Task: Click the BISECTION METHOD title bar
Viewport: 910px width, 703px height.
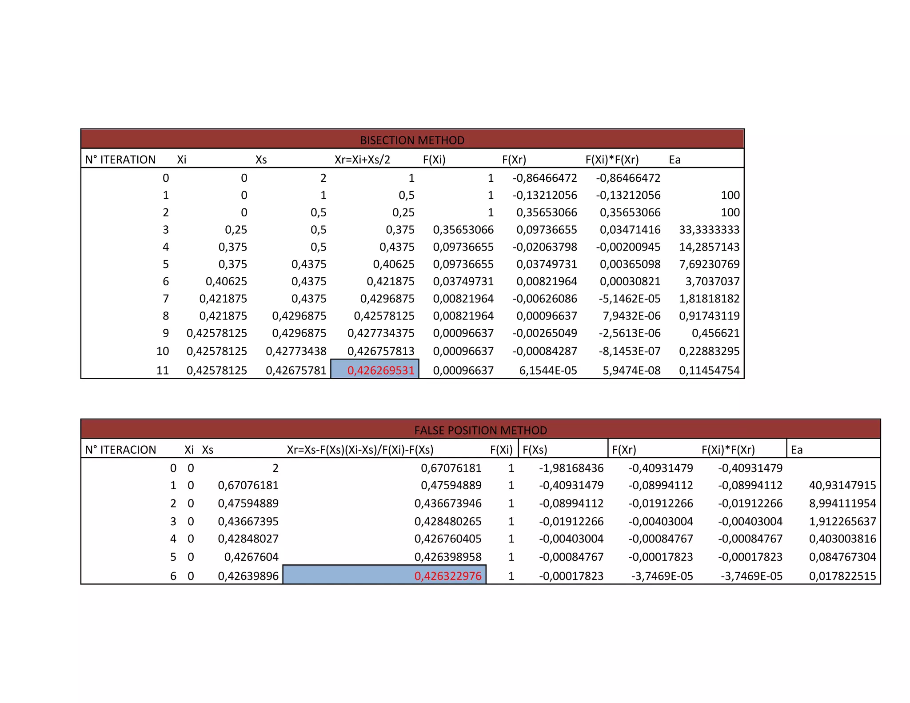Action: [412, 139]
